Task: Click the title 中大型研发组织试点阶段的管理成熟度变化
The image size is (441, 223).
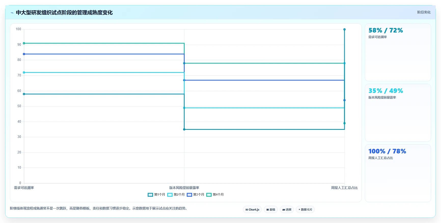Action: click(64, 12)
